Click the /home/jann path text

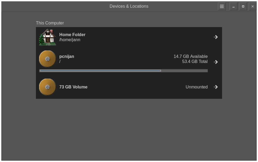click(70, 40)
